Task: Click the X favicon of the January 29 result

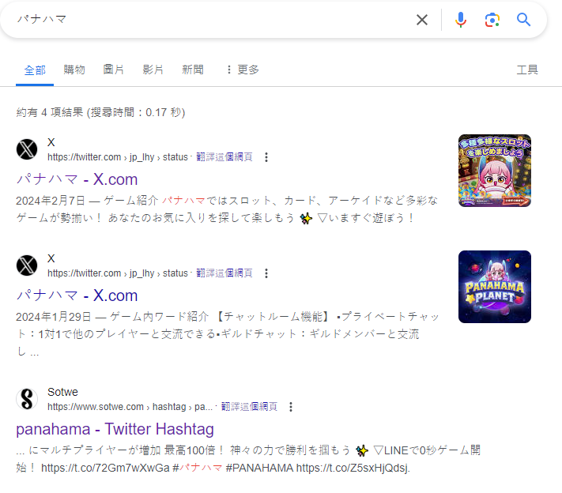Action: point(27,265)
